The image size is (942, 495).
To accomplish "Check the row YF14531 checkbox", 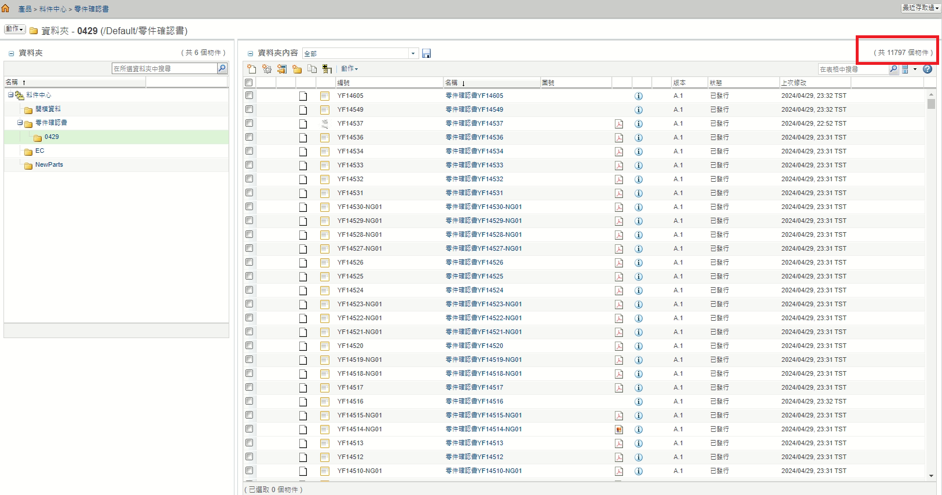I will click(249, 193).
